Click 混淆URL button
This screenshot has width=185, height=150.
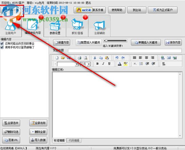[x=11, y=140]
